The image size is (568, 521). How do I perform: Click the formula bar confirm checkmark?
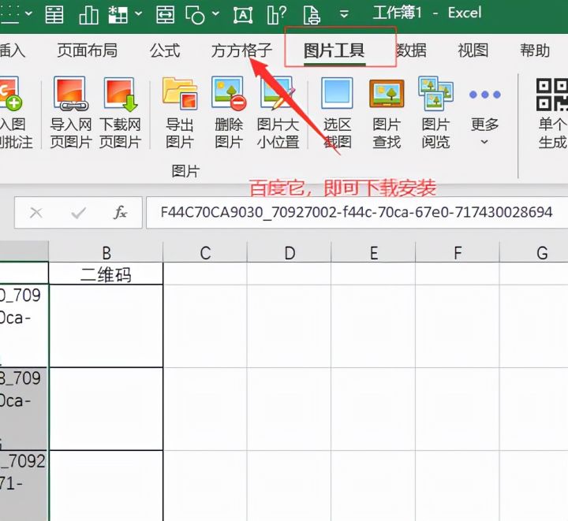(x=78, y=213)
